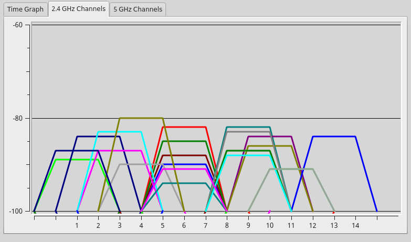Click channel 4 axis label
The height and width of the screenshot is (242, 411).
point(141,226)
